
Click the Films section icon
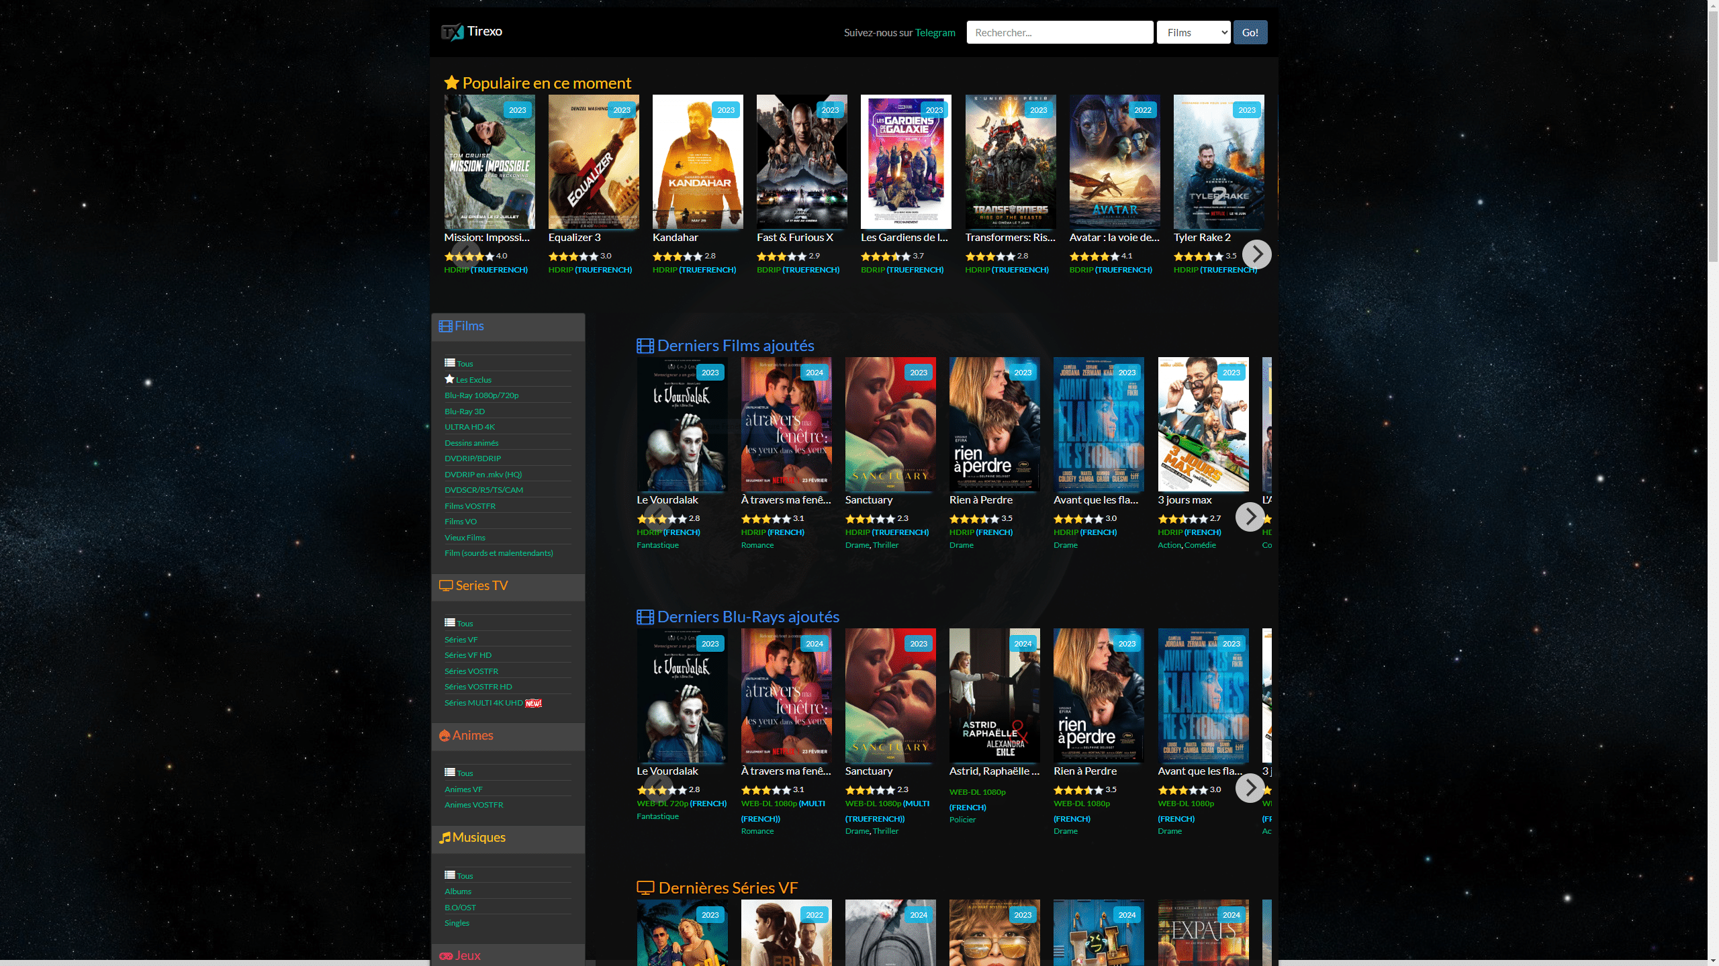click(x=445, y=325)
